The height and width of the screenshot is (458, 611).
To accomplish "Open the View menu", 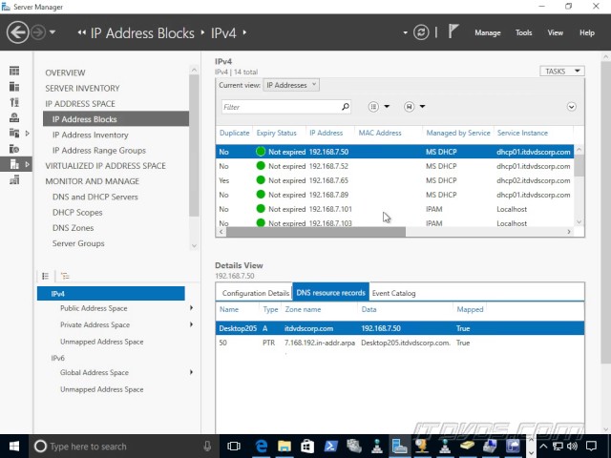I will click(x=555, y=32).
